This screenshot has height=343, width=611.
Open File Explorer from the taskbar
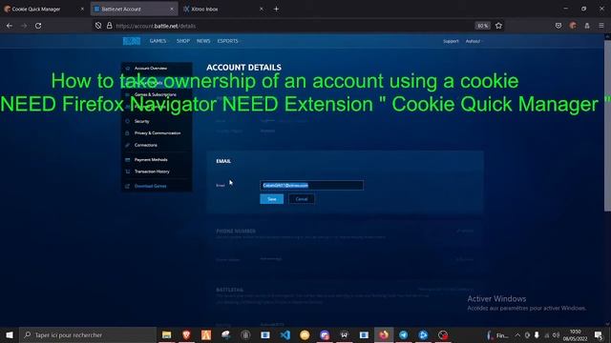166,334
